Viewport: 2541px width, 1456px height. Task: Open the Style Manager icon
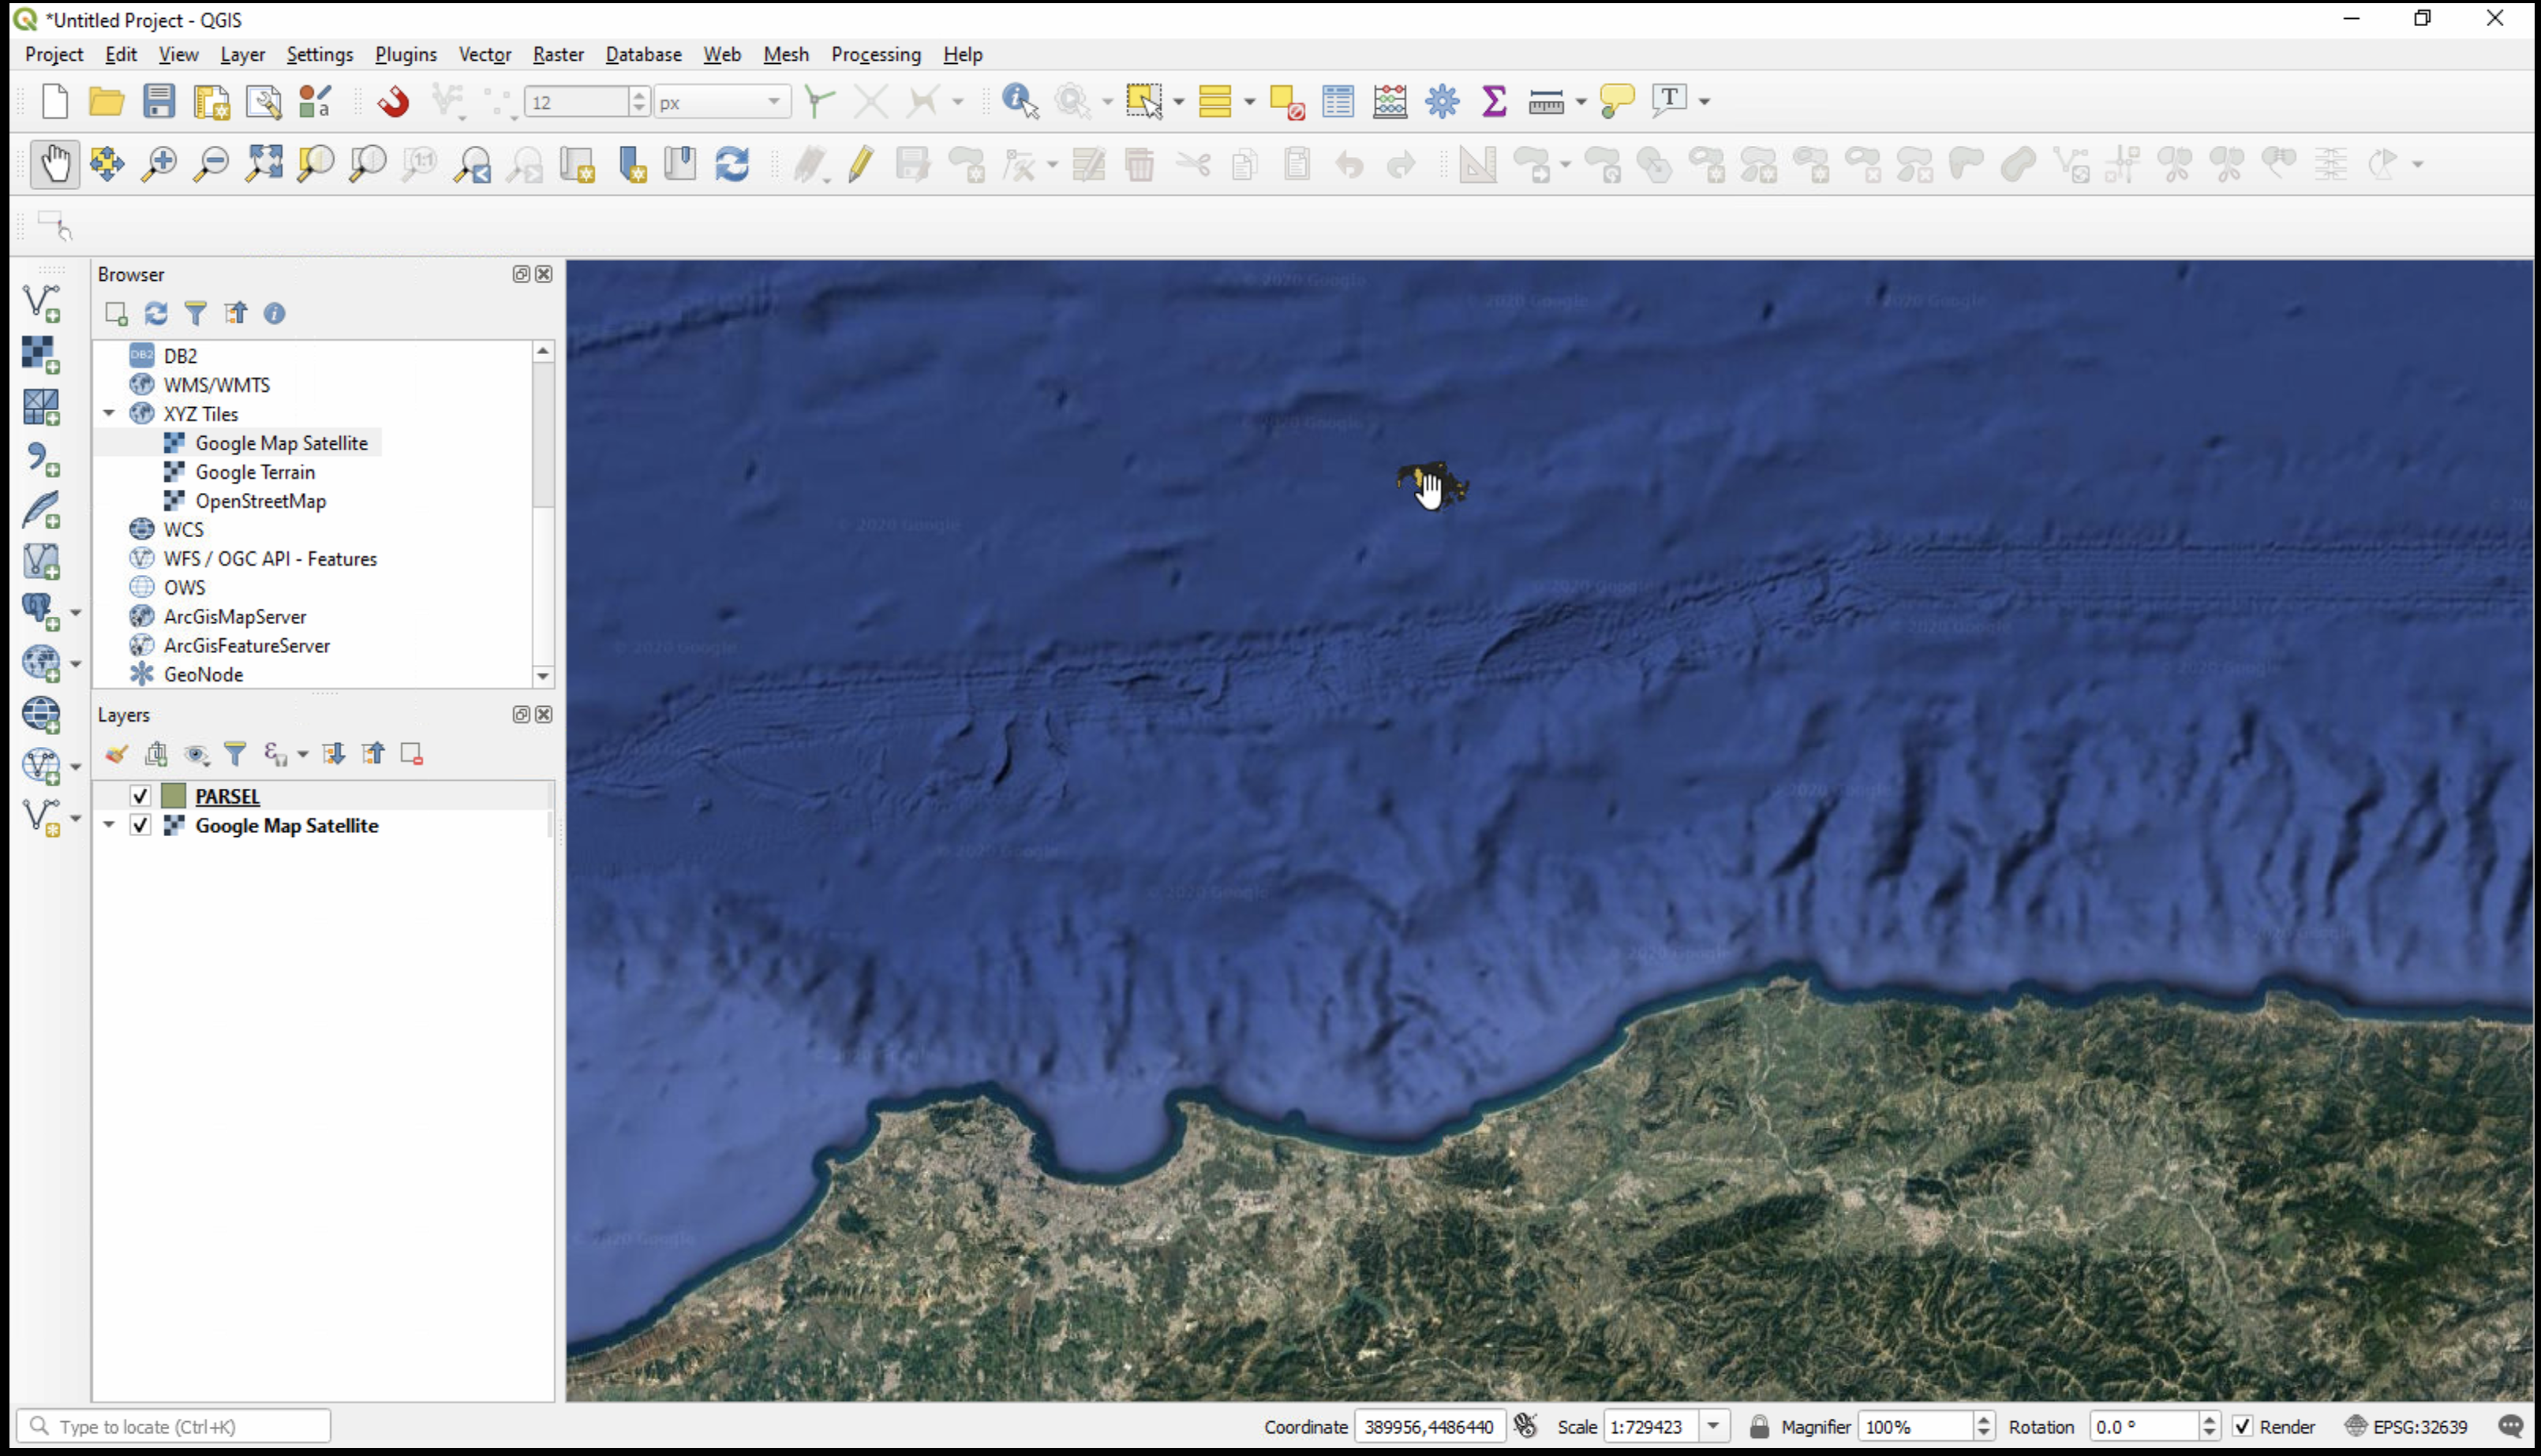coord(315,101)
